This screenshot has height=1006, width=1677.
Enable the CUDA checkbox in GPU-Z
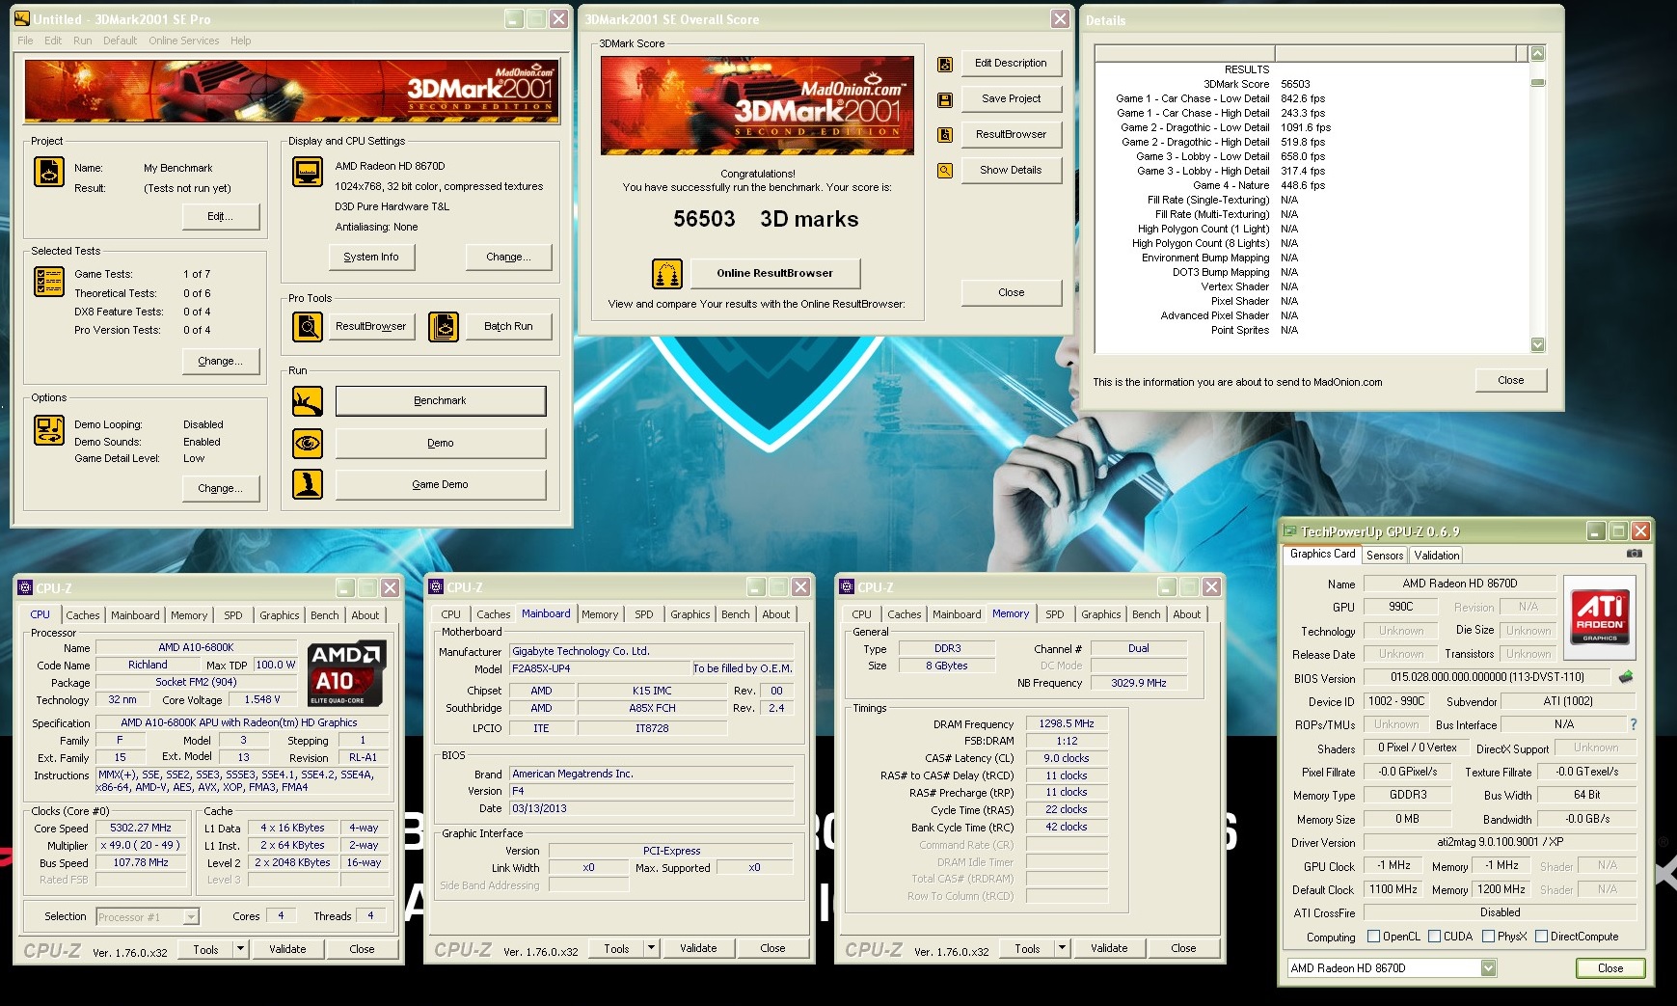(1435, 937)
